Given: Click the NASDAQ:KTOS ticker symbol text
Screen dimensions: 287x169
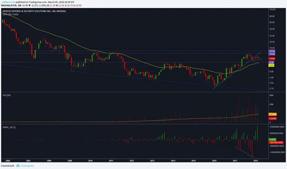Looking at the screenshot, I should tap(9, 6).
